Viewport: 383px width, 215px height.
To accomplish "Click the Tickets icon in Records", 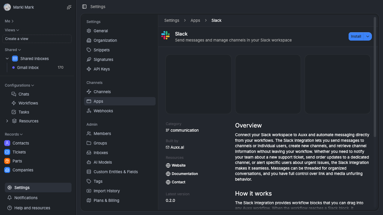I will tap(7, 152).
